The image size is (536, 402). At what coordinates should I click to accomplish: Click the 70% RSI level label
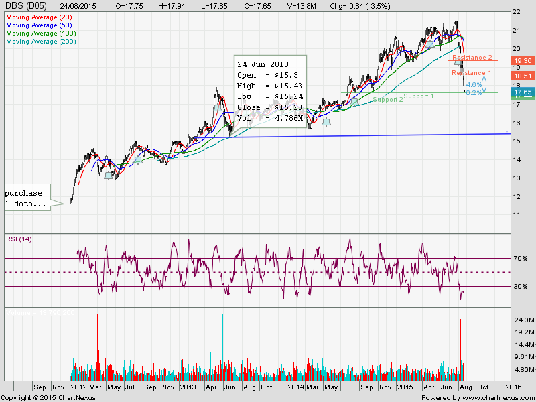(x=521, y=259)
